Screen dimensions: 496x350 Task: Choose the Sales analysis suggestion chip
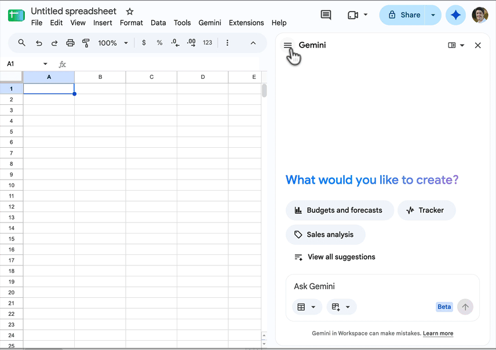325,235
